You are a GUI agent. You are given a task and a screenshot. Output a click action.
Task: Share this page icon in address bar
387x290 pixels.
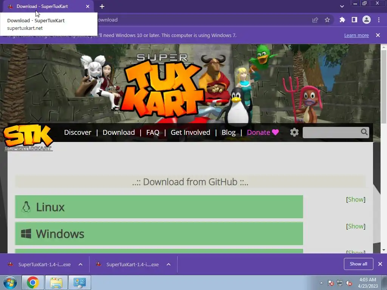pyautogui.click(x=315, y=20)
